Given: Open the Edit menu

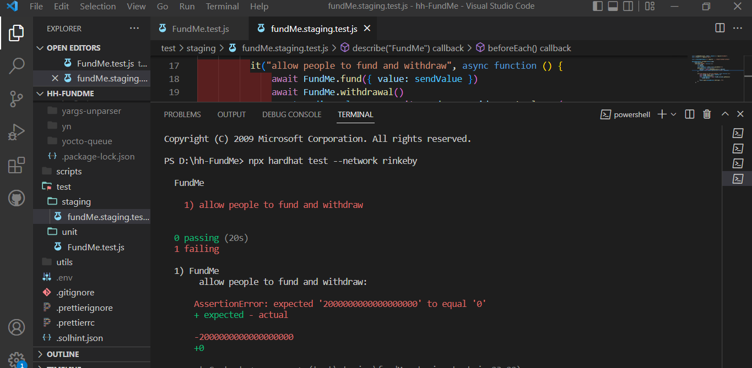Looking at the screenshot, I should (62, 7).
